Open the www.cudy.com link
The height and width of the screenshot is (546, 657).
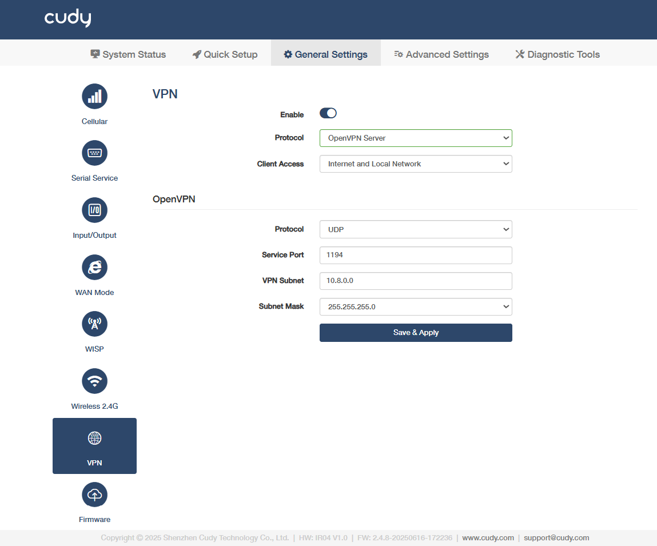coord(488,537)
